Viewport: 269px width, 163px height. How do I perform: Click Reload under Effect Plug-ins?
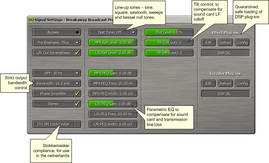[226, 43]
